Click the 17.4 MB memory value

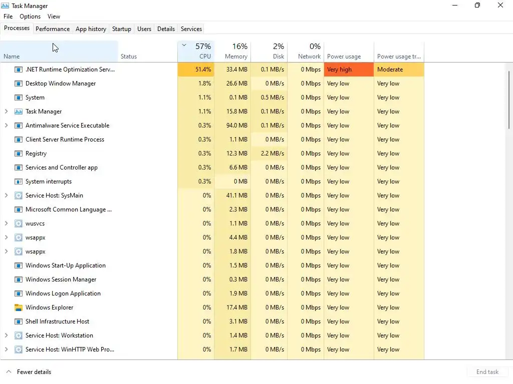pos(237,307)
